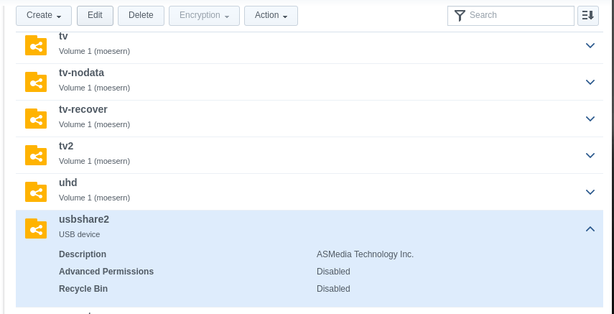
Task: Open the Encryption dropdown menu
Action: click(x=204, y=15)
